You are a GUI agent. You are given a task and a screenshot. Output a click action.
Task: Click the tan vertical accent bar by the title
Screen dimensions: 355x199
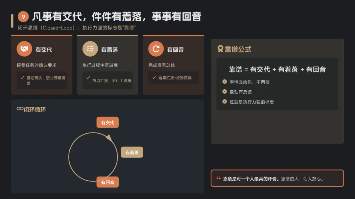coord(12,21)
